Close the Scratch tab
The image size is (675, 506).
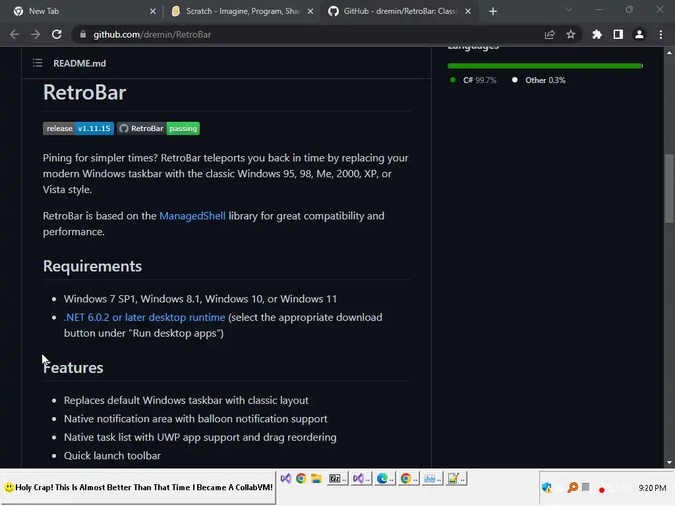tap(310, 11)
